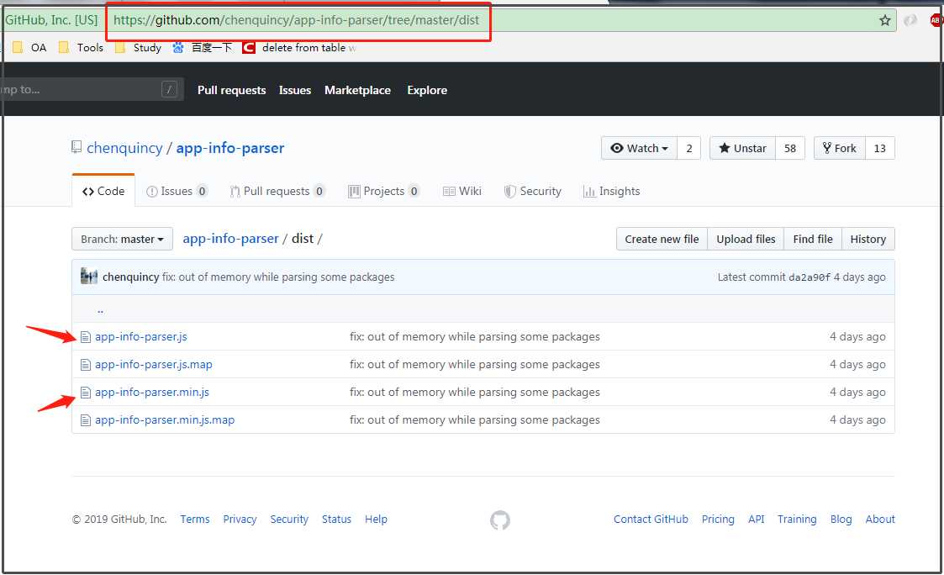Open Marketplace in the top navigation

[x=357, y=90]
